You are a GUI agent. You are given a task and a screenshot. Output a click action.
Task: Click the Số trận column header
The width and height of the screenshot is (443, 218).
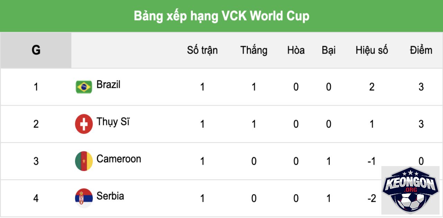tap(202, 50)
